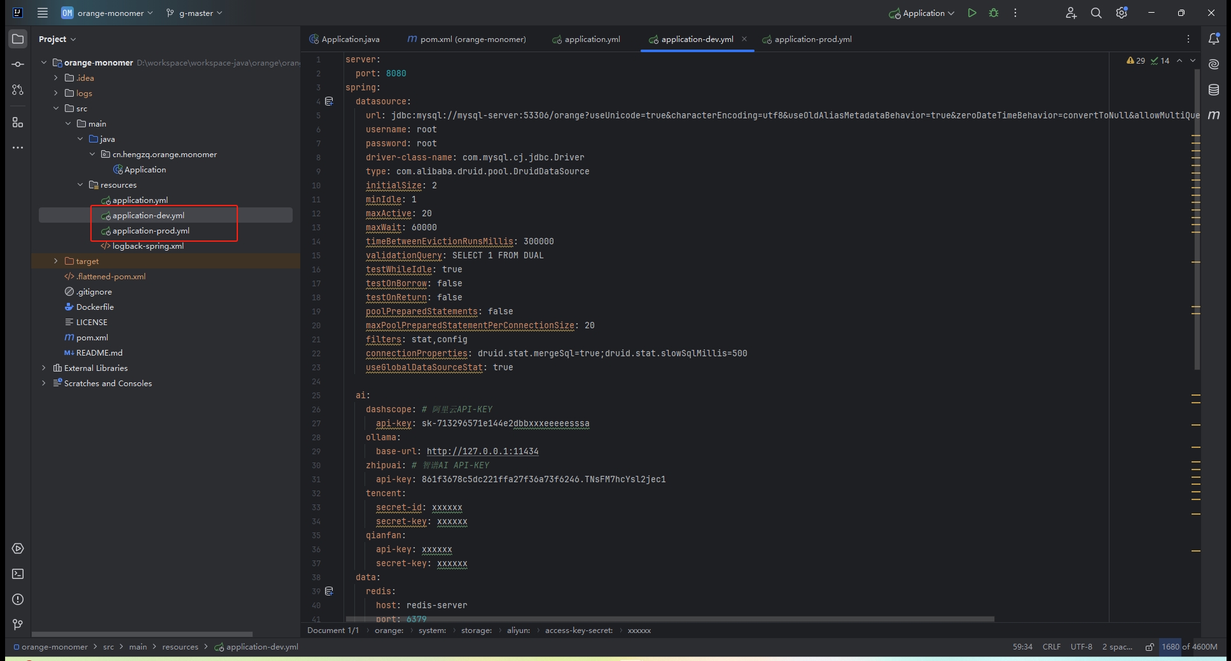The height and width of the screenshot is (661, 1231).
Task: Click memory indicator 1680 of 4600M
Action: [1190, 647]
